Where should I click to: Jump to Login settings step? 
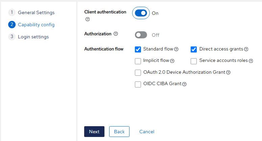tap(33, 37)
